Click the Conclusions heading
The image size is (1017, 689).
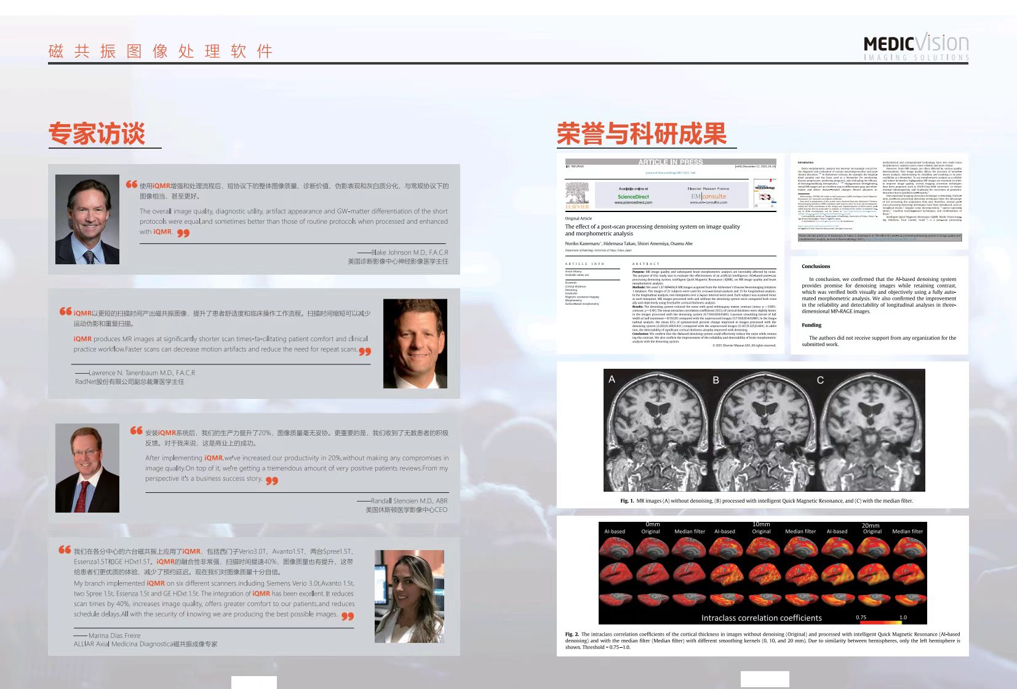pyautogui.click(x=816, y=266)
